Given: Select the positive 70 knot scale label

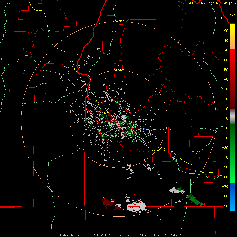Looking at the screenshot, I should coord(226,50).
